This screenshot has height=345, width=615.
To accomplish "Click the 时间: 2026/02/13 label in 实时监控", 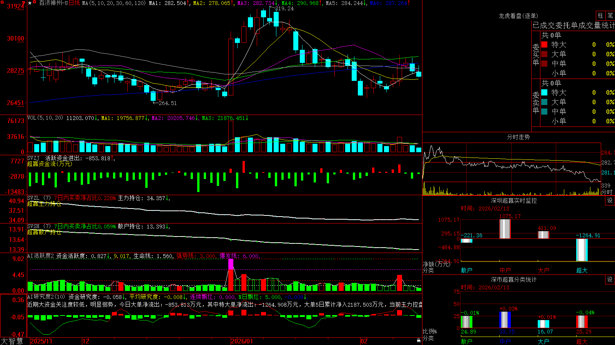I will pos(485,209).
